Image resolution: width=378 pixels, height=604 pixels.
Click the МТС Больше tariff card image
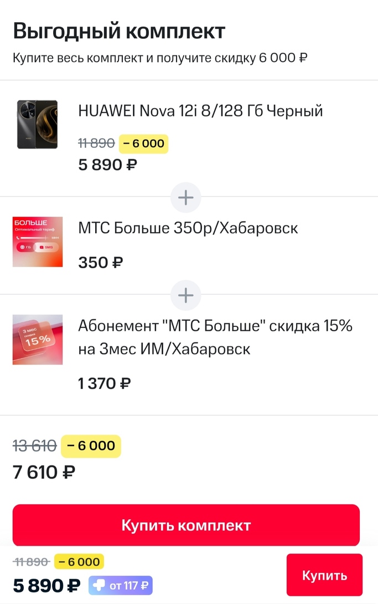point(38,242)
